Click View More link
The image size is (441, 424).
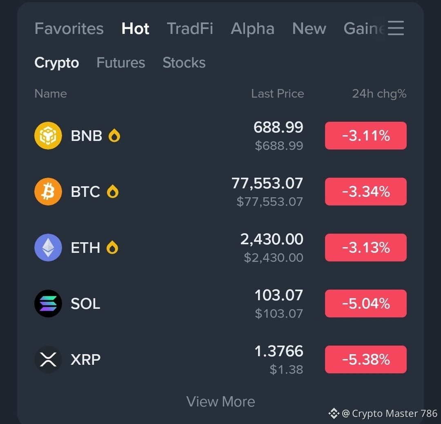[x=220, y=402]
